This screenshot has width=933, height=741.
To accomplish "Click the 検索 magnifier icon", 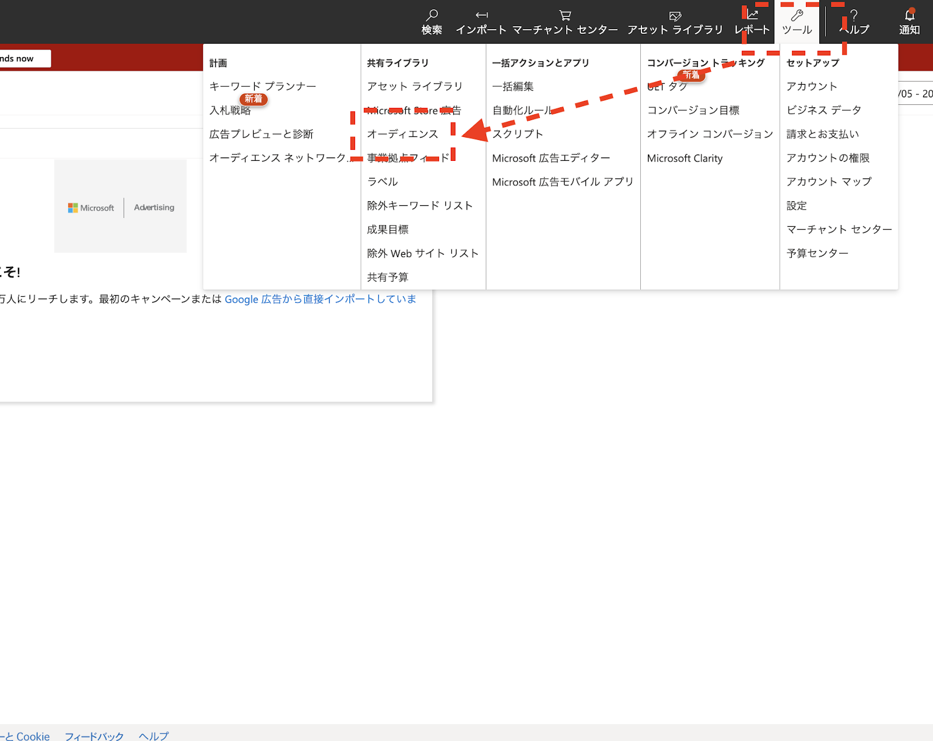I will coord(432,15).
